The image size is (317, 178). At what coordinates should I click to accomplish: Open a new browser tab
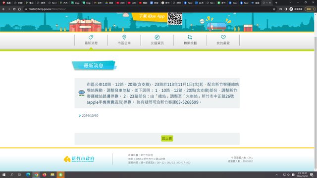pyautogui.click(x=276, y=3)
